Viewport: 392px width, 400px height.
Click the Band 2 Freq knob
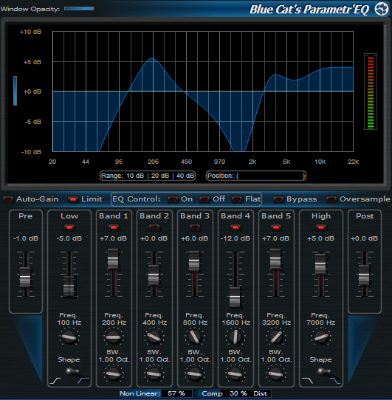154,337
